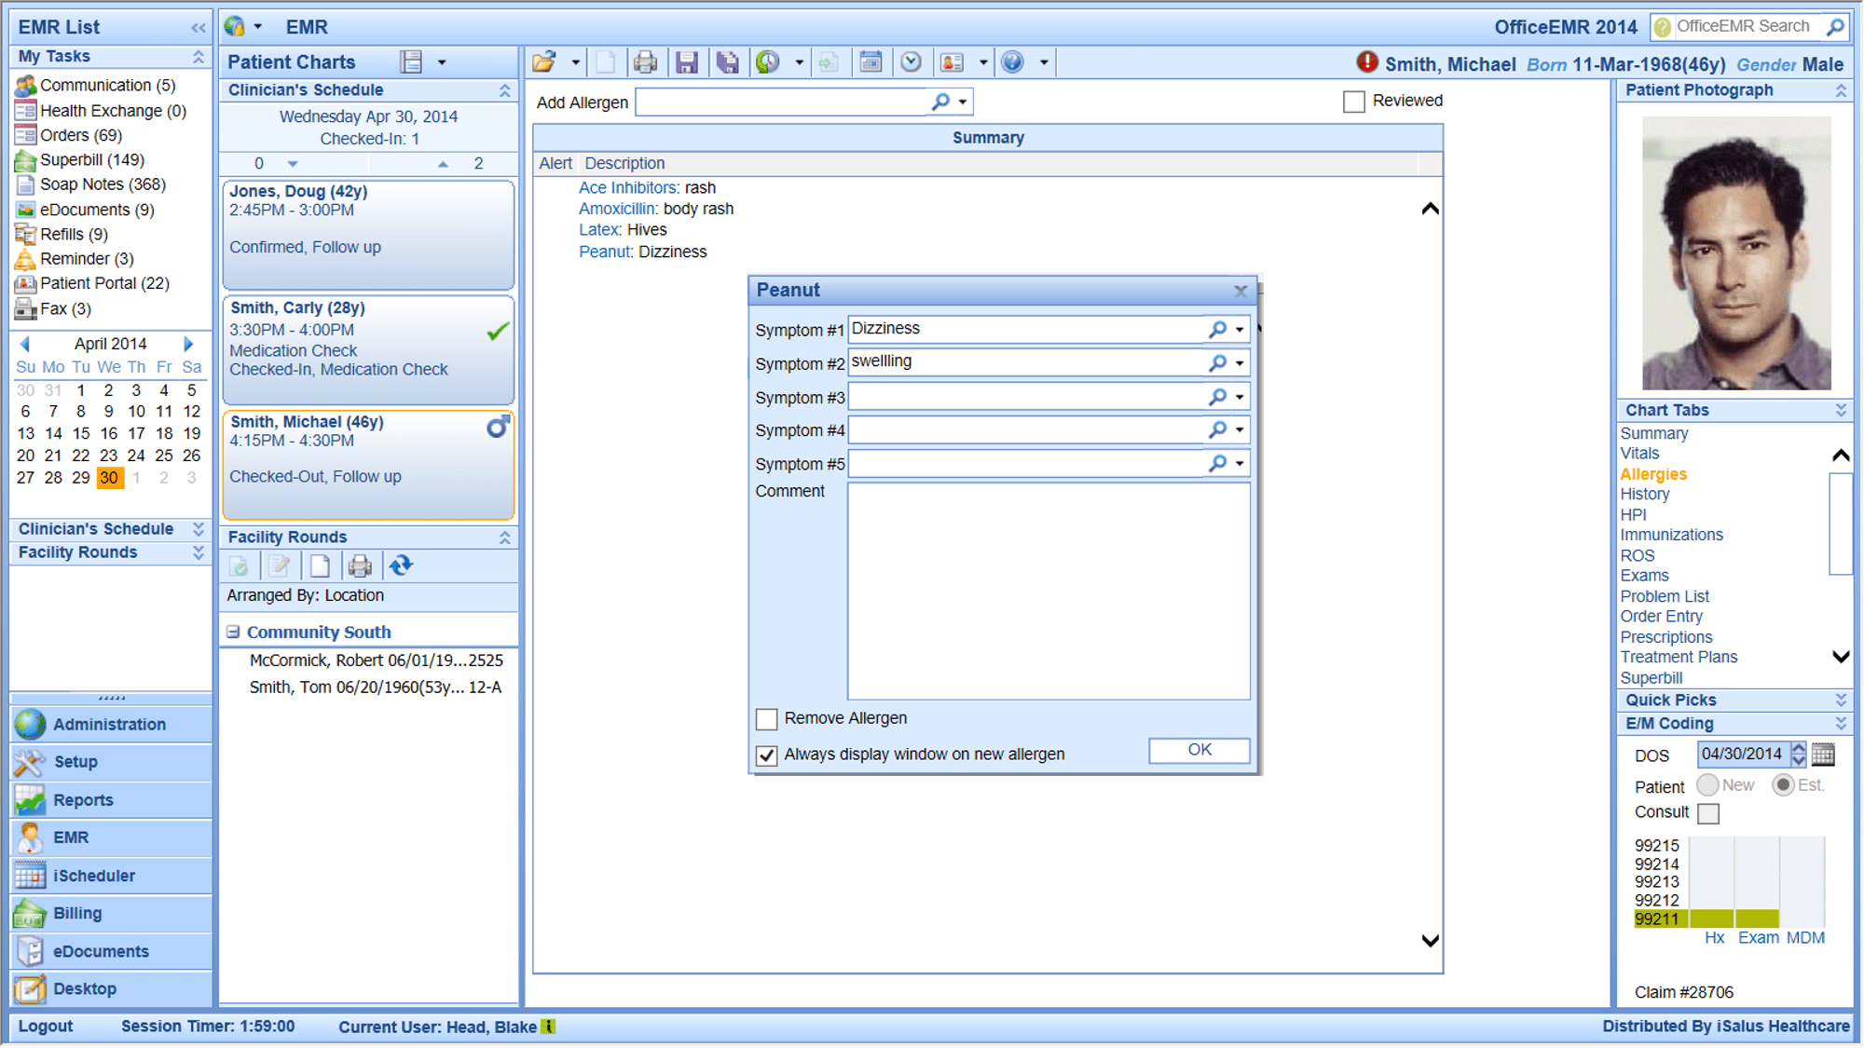Select the New patient radio button
The width and height of the screenshot is (1864, 1048).
(x=1707, y=785)
